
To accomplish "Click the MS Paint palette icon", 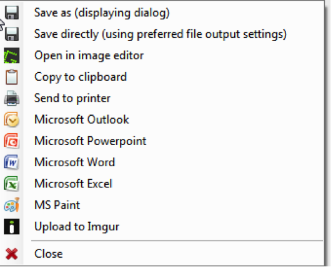I will [12, 205].
